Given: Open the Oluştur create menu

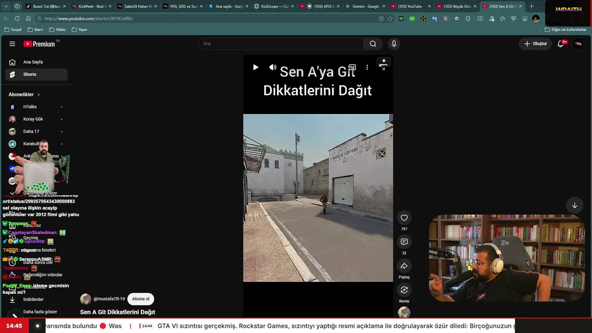Looking at the screenshot, I should point(535,44).
